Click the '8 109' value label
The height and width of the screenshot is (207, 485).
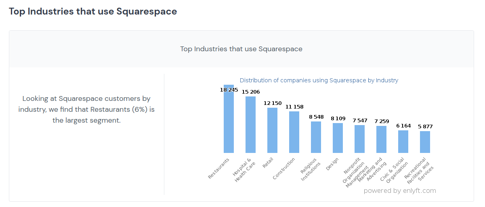338,119
